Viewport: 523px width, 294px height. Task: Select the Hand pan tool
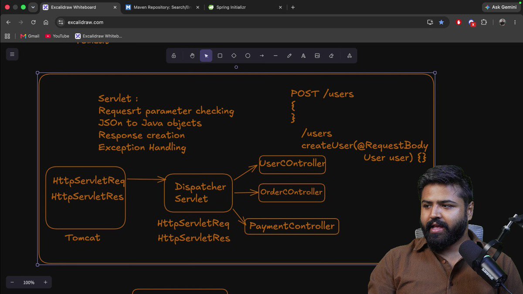[192, 56]
